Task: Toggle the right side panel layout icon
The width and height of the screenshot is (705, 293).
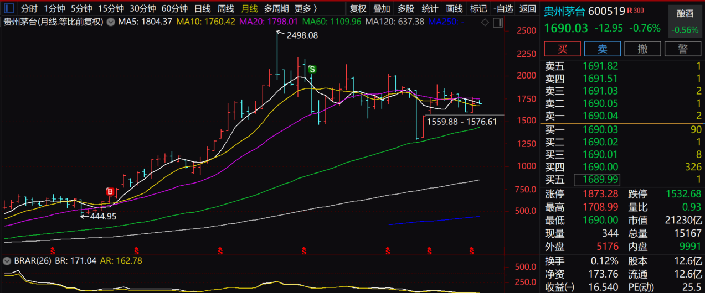Action: coord(497,22)
